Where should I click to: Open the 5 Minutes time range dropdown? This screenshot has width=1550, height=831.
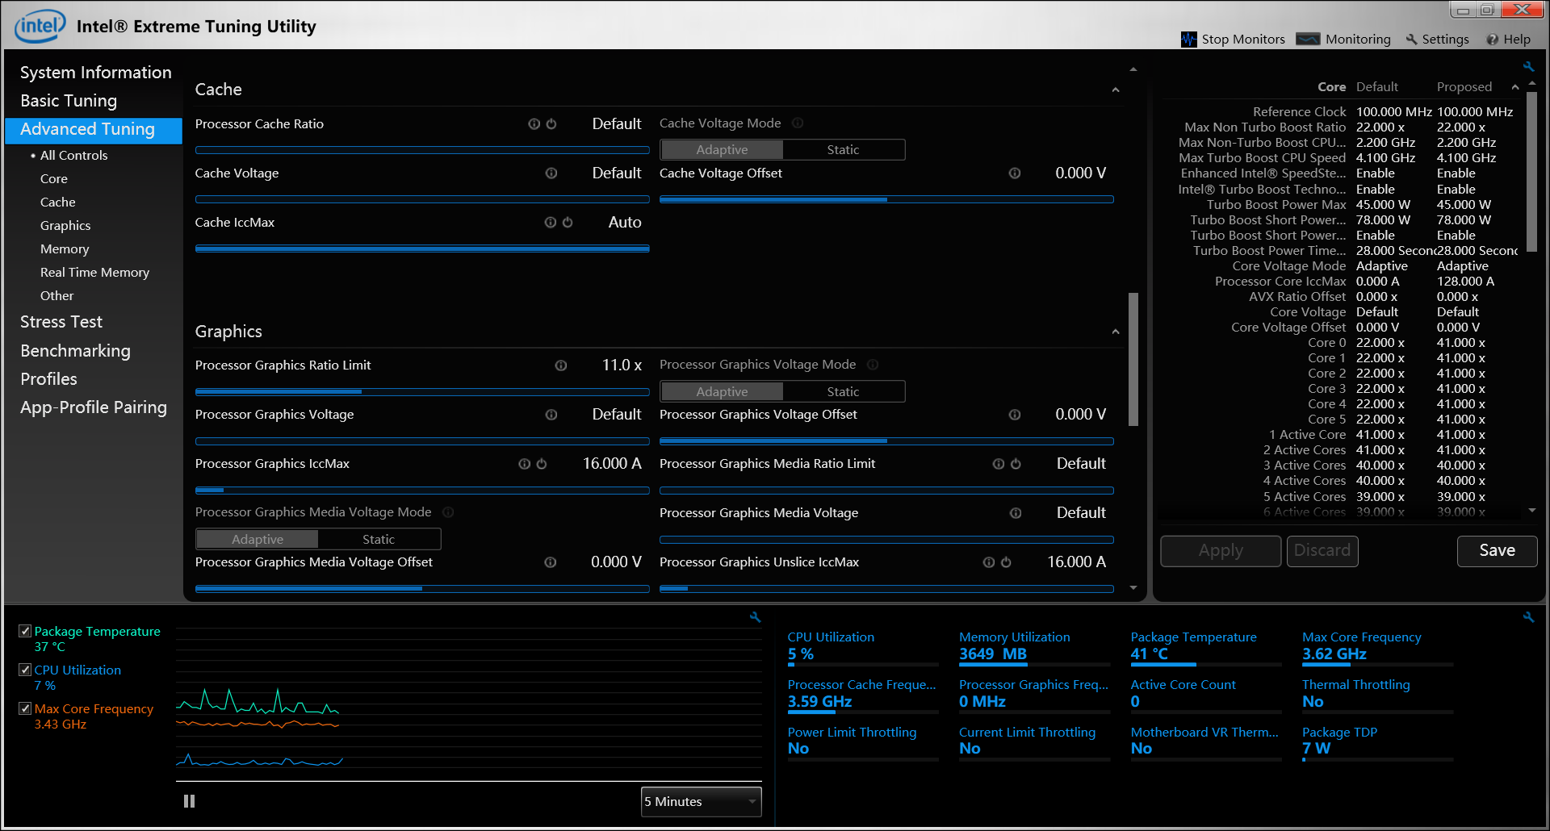point(701,802)
